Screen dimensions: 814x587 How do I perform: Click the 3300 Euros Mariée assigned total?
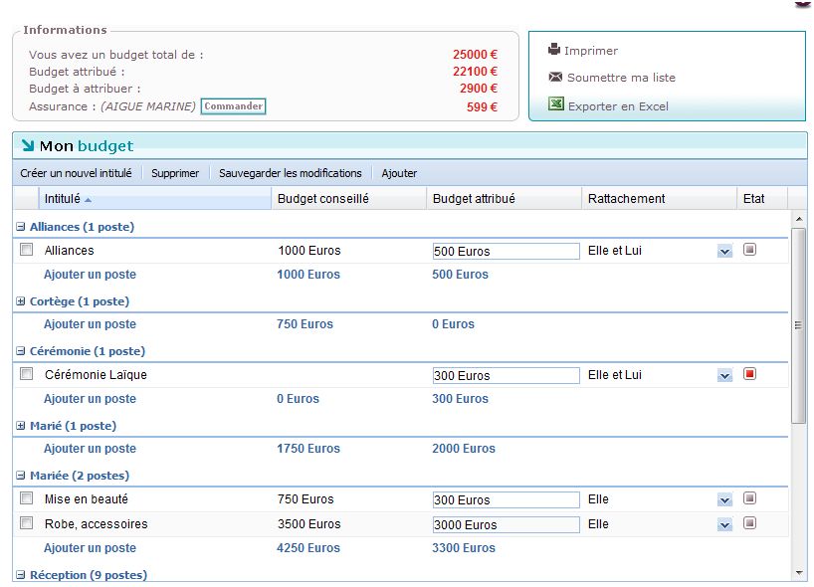[x=464, y=548]
